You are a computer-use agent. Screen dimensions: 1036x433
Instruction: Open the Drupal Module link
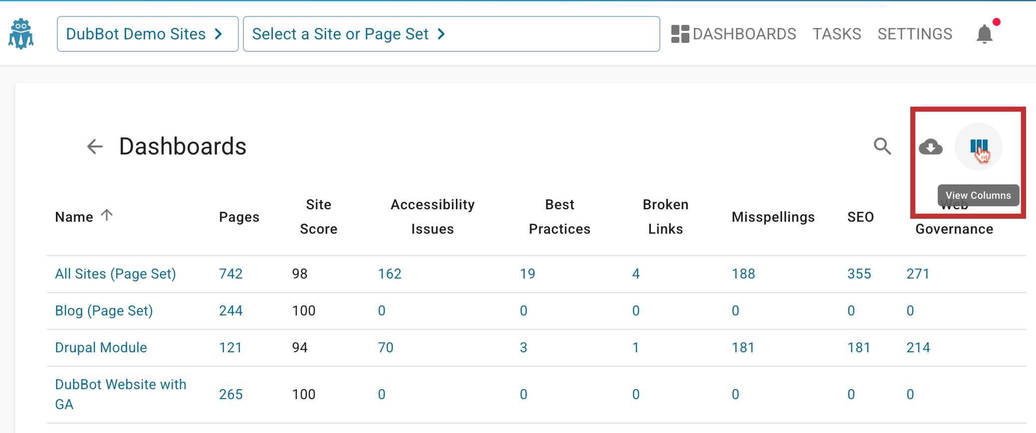point(101,348)
